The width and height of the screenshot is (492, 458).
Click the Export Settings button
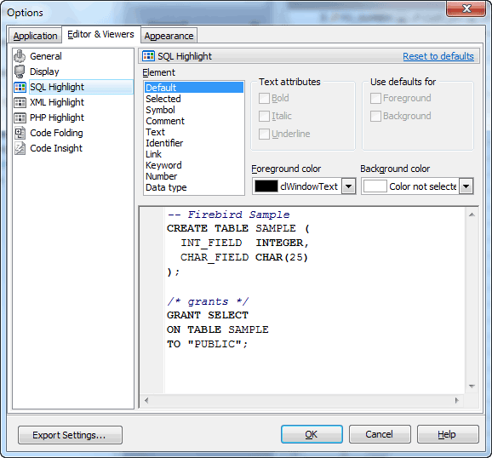[70, 435]
